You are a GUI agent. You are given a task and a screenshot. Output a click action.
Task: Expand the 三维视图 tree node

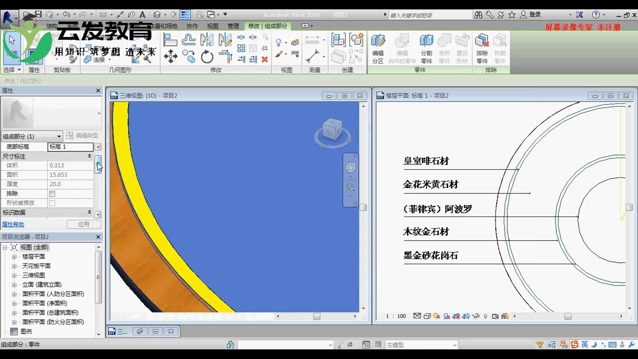(14, 276)
